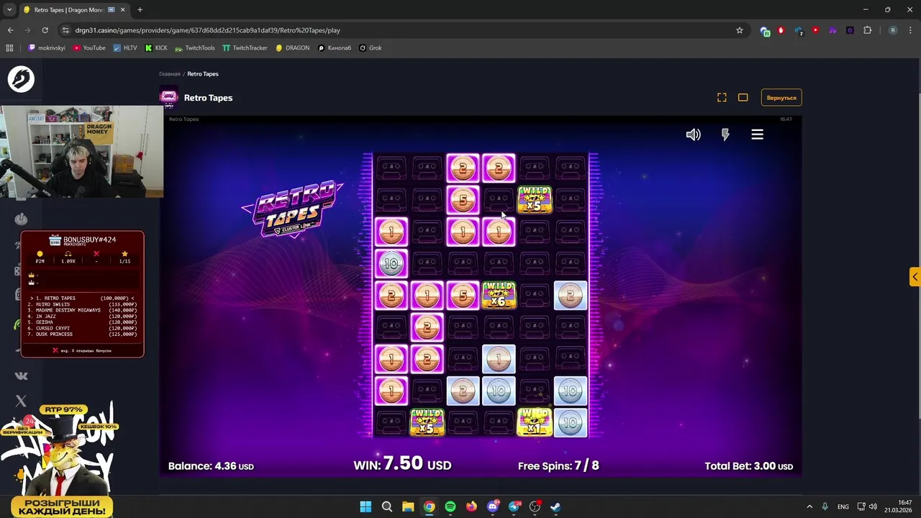Open the bookmarks apps grid icon

9,47
